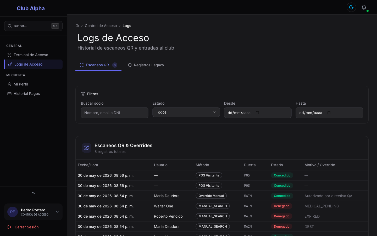This screenshot has width=377, height=236.
Task: Click the badge 8 on Escaneos QR tab
Action: pyautogui.click(x=115, y=65)
